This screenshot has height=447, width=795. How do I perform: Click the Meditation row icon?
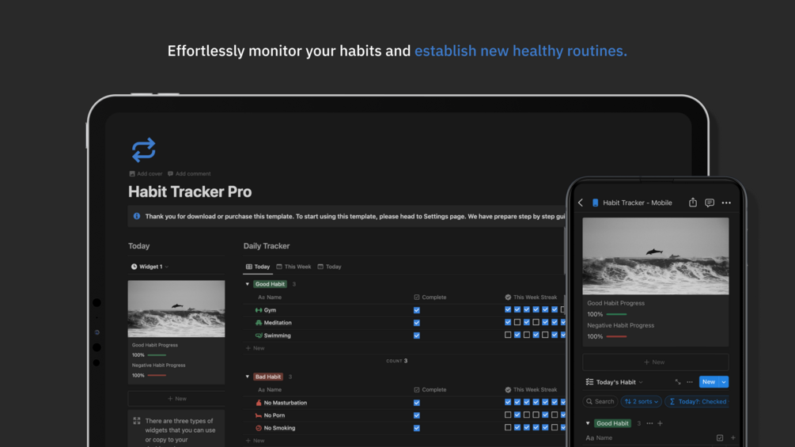(x=259, y=322)
